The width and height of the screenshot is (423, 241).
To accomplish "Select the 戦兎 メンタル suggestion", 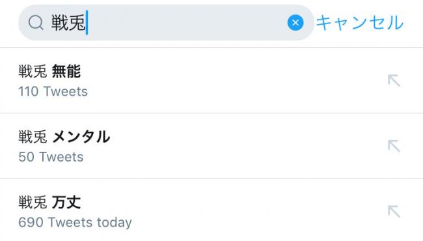I will pyautogui.click(x=211, y=146).
